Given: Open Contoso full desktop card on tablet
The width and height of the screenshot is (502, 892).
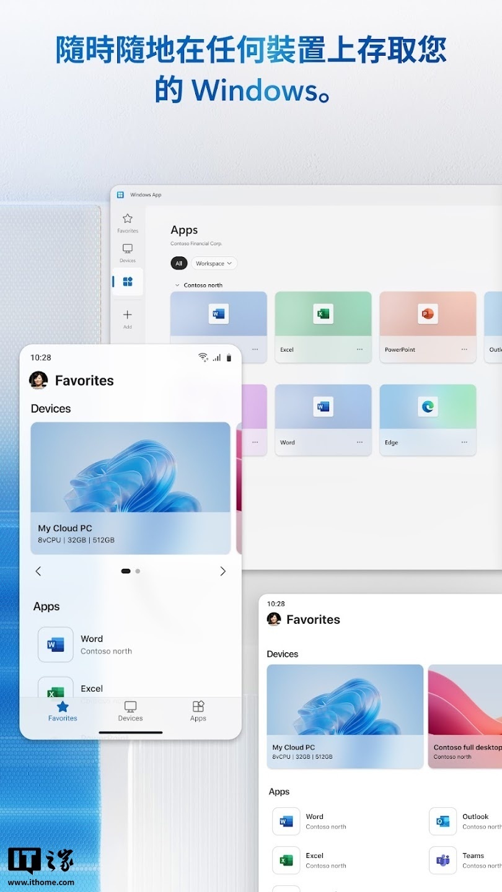Looking at the screenshot, I should (465, 717).
